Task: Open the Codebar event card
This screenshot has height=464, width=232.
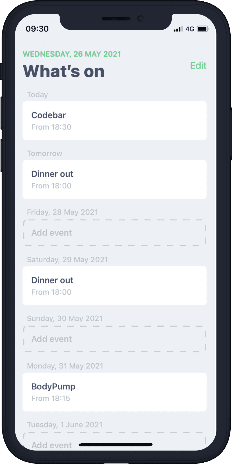Action: 115,121
